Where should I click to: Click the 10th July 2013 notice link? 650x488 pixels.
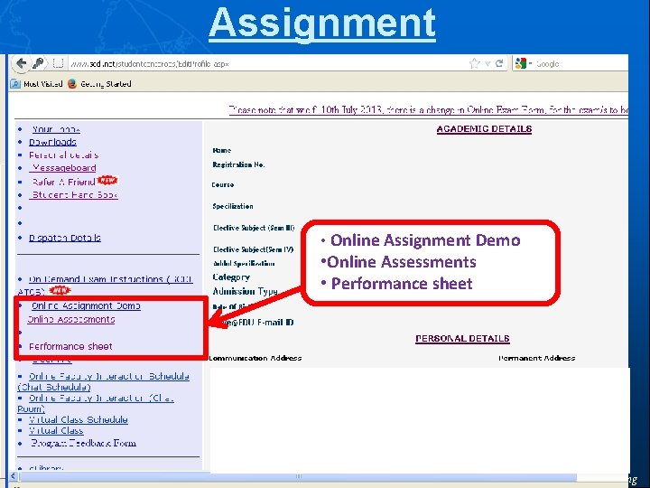click(x=429, y=110)
